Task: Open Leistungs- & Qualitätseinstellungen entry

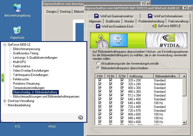Action: click(x=35, y=57)
